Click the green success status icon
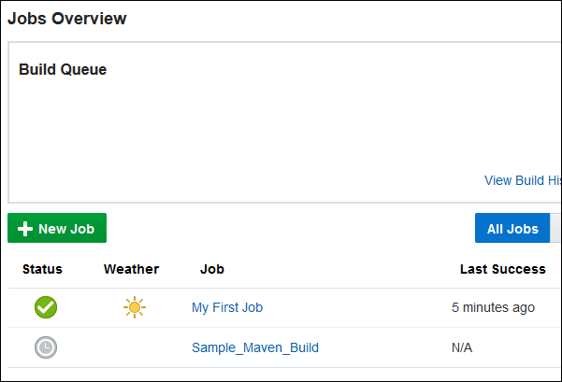Image resolution: width=562 pixels, height=382 pixels. 46,307
